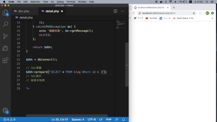This screenshot has width=217, height=122.
Task: Open the editor More Actions ellipsis
Action: (122, 11)
